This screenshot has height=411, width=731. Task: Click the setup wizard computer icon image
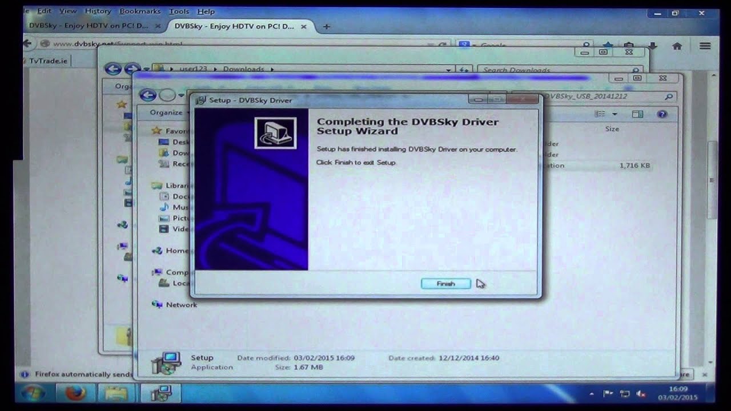275,133
